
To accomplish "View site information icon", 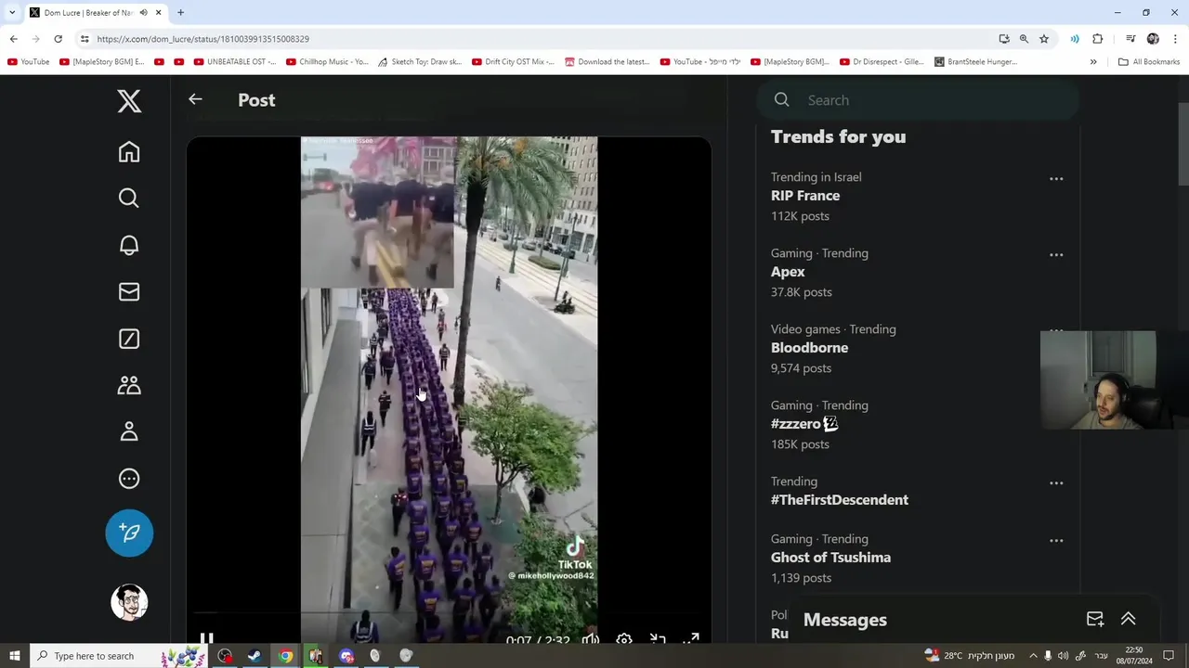I will pos(84,39).
